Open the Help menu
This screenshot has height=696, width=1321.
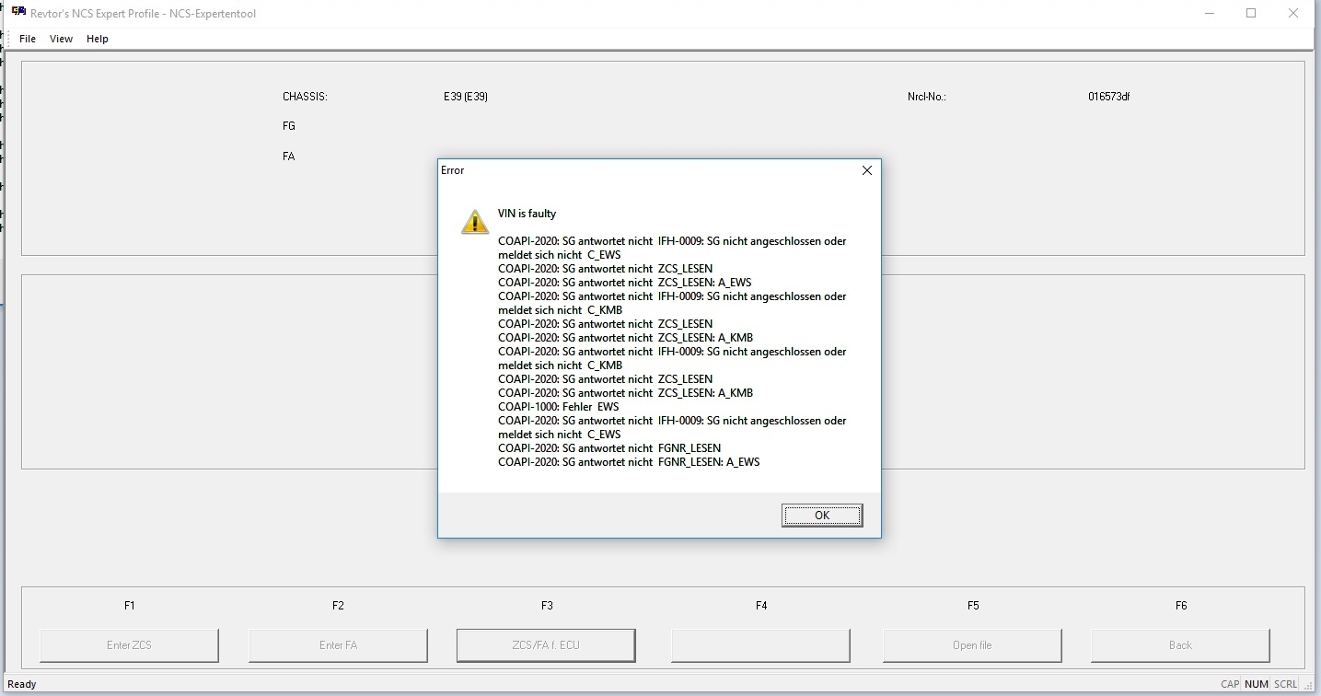click(98, 39)
